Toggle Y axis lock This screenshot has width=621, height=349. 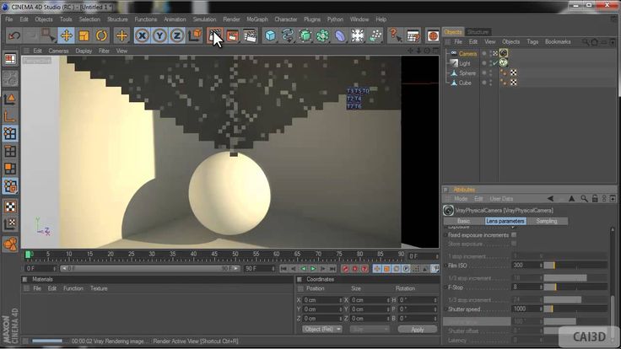tap(159, 35)
